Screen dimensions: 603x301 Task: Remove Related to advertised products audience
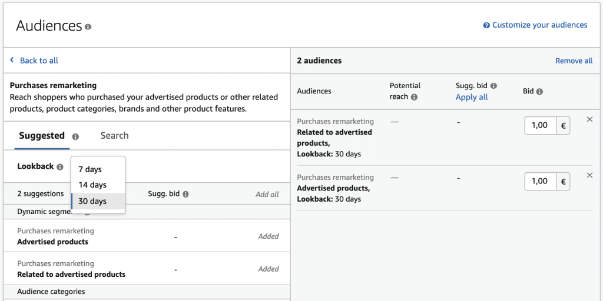589,119
